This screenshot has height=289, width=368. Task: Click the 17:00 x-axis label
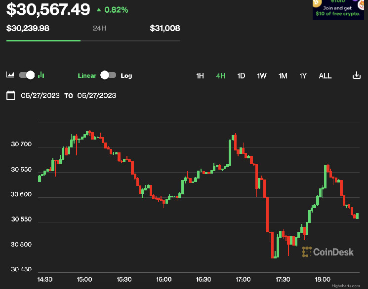[x=243, y=280]
